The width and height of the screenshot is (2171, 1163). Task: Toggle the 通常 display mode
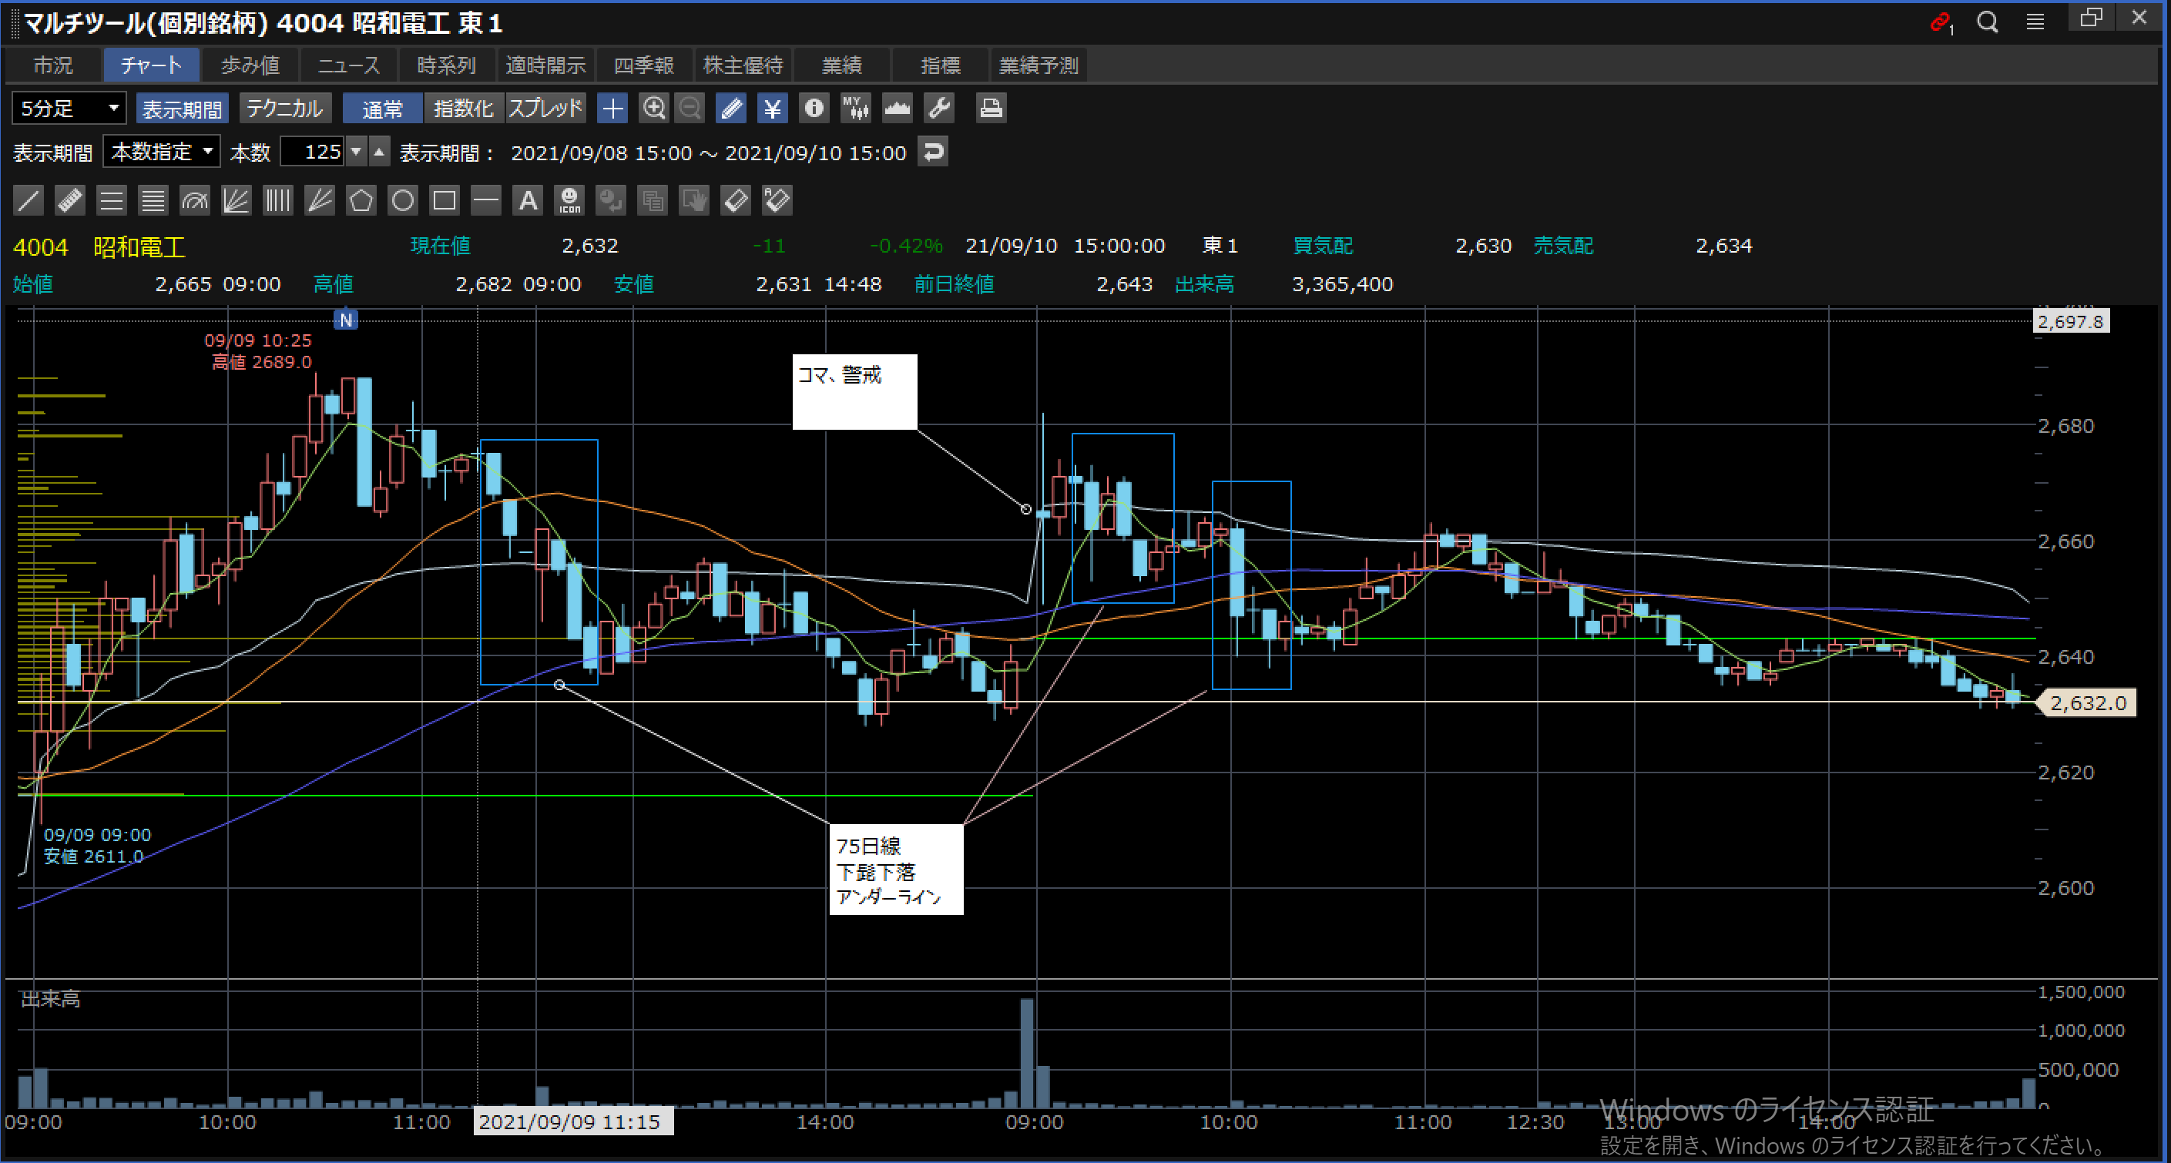[x=382, y=109]
